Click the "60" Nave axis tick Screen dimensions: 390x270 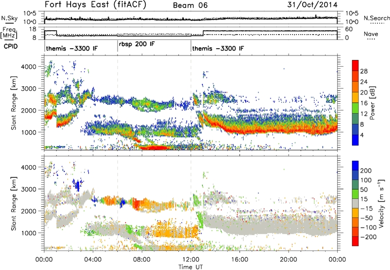[349, 29]
